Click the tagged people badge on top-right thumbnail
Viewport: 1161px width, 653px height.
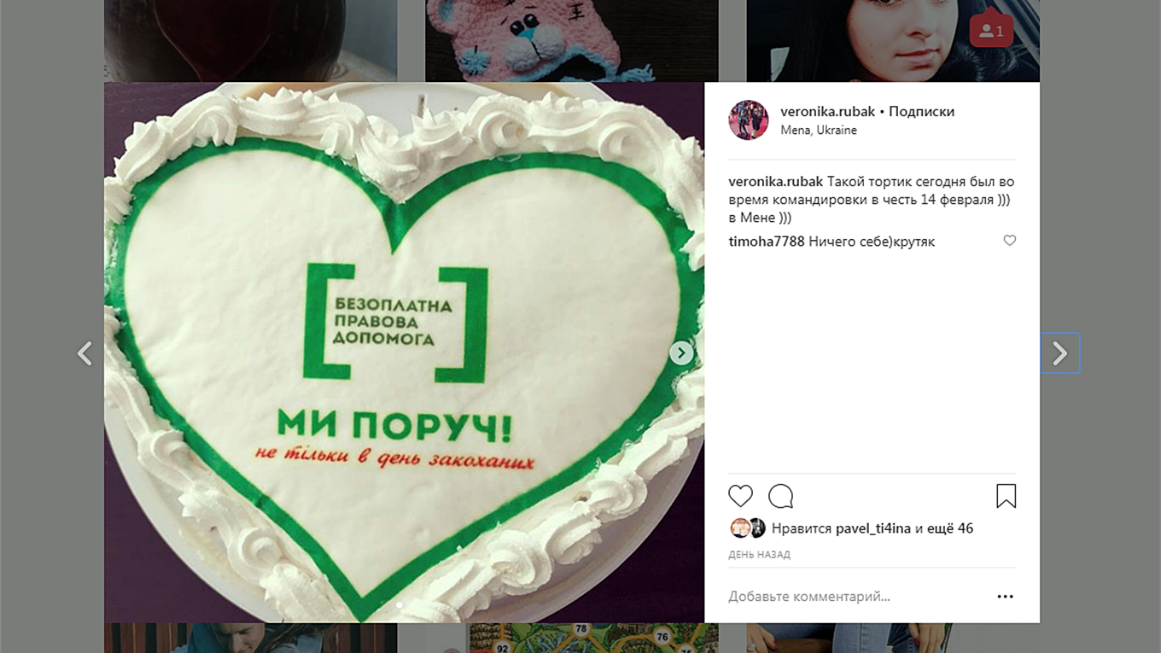[991, 32]
